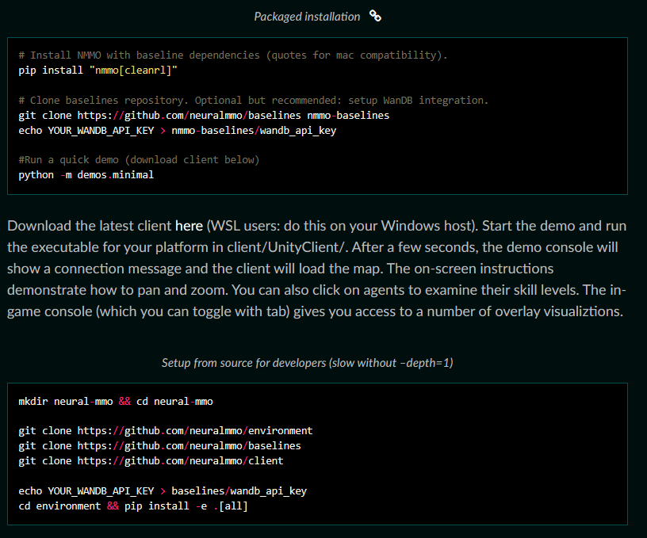Click the git clone line for neuralmmo/client
The width and height of the screenshot is (647, 538).
pos(151,461)
